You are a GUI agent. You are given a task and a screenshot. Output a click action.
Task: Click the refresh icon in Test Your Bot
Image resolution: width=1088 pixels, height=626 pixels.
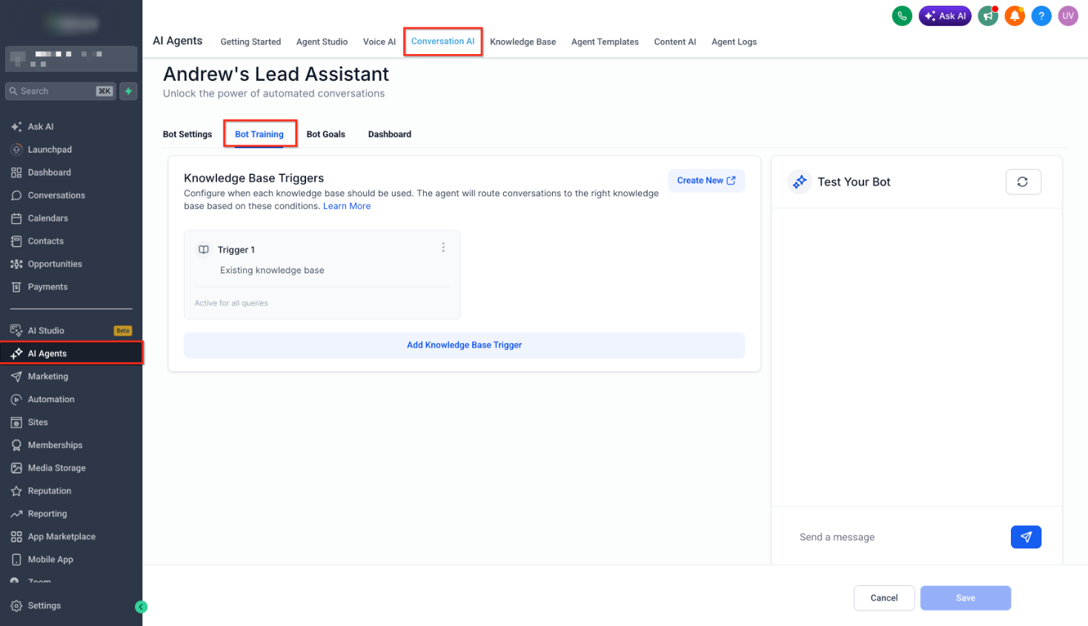1023,182
